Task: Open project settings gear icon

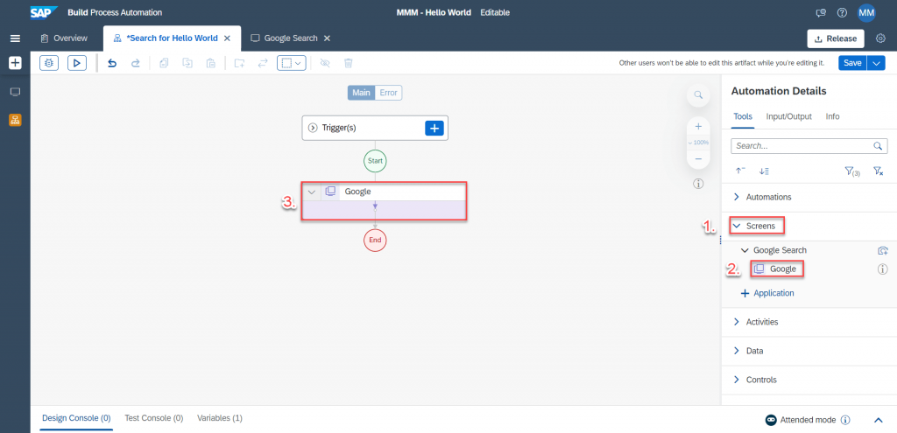Action: [x=881, y=38]
